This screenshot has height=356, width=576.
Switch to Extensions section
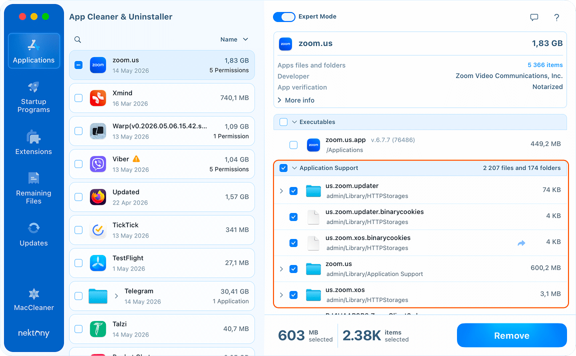(x=34, y=142)
